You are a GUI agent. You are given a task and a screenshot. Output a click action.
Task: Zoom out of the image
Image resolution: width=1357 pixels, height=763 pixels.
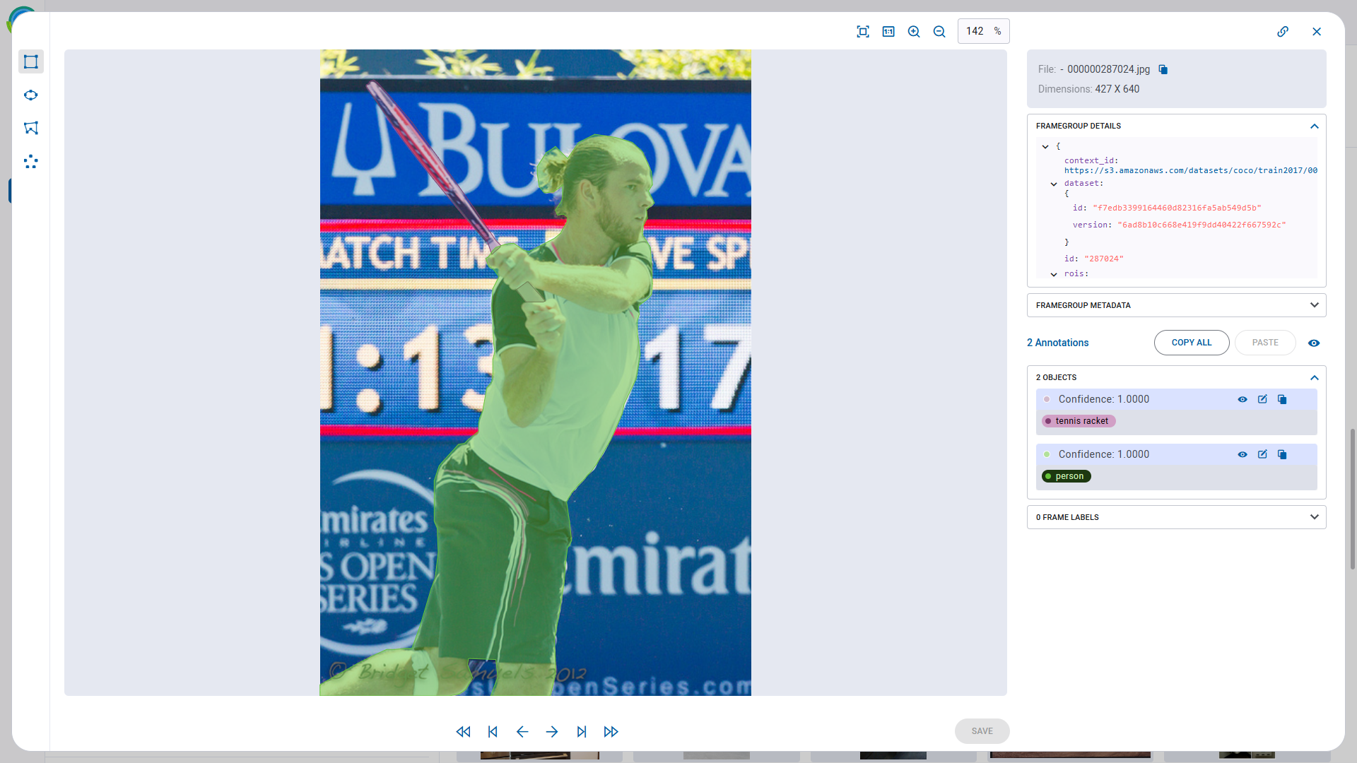tap(939, 31)
